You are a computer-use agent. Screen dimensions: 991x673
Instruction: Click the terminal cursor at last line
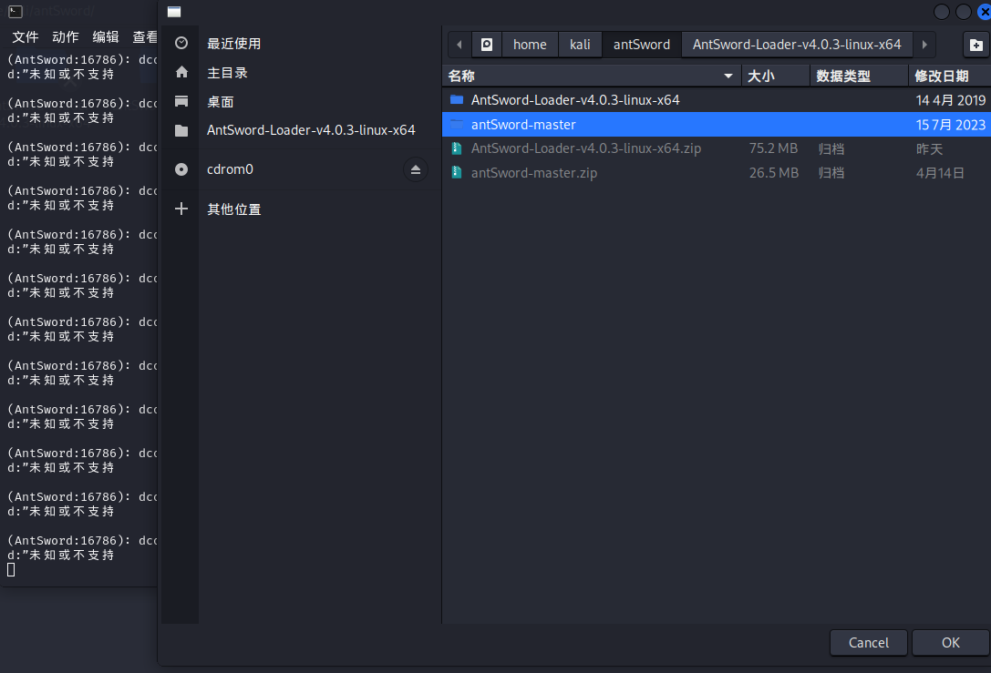(x=11, y=569)
